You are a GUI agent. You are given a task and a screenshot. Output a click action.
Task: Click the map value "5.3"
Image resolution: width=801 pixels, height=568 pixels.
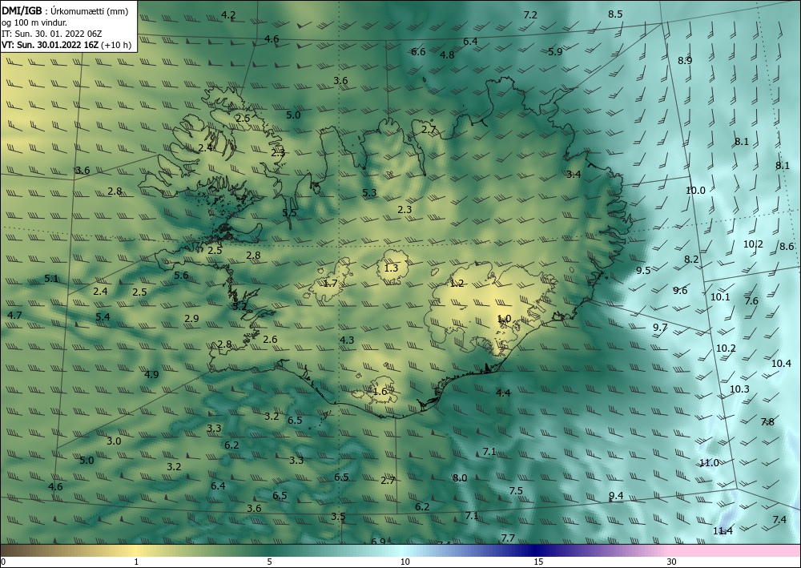(x=369, y=192)
